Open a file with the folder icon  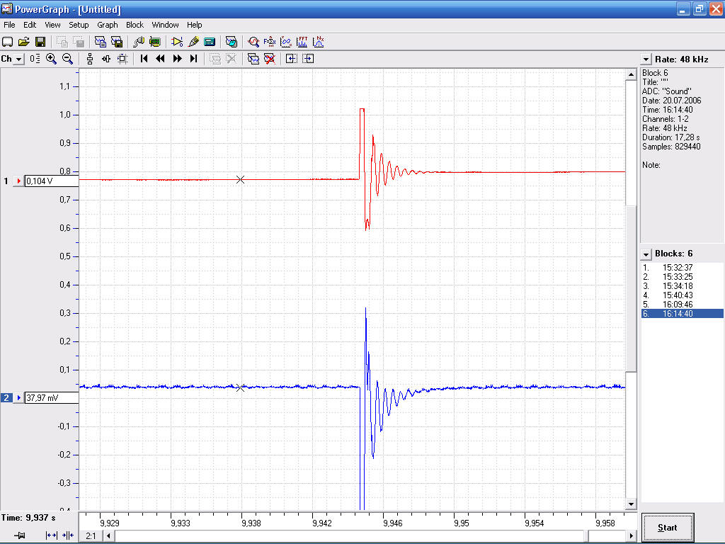[x=24, y=42]
